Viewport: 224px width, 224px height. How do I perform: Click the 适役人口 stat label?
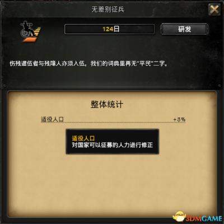[x=52, y=119]
